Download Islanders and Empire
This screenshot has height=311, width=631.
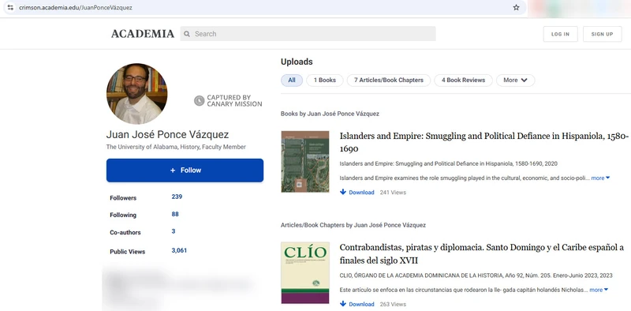click(361, 193)
